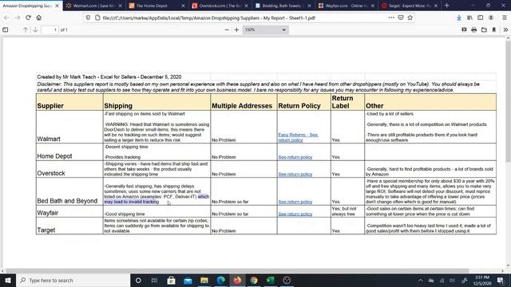Viewport: 511px width, 287px height.
Task: Open Task View on the taskbar
Action: tap(154, 280)
